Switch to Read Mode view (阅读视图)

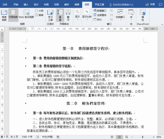(4, 15)
